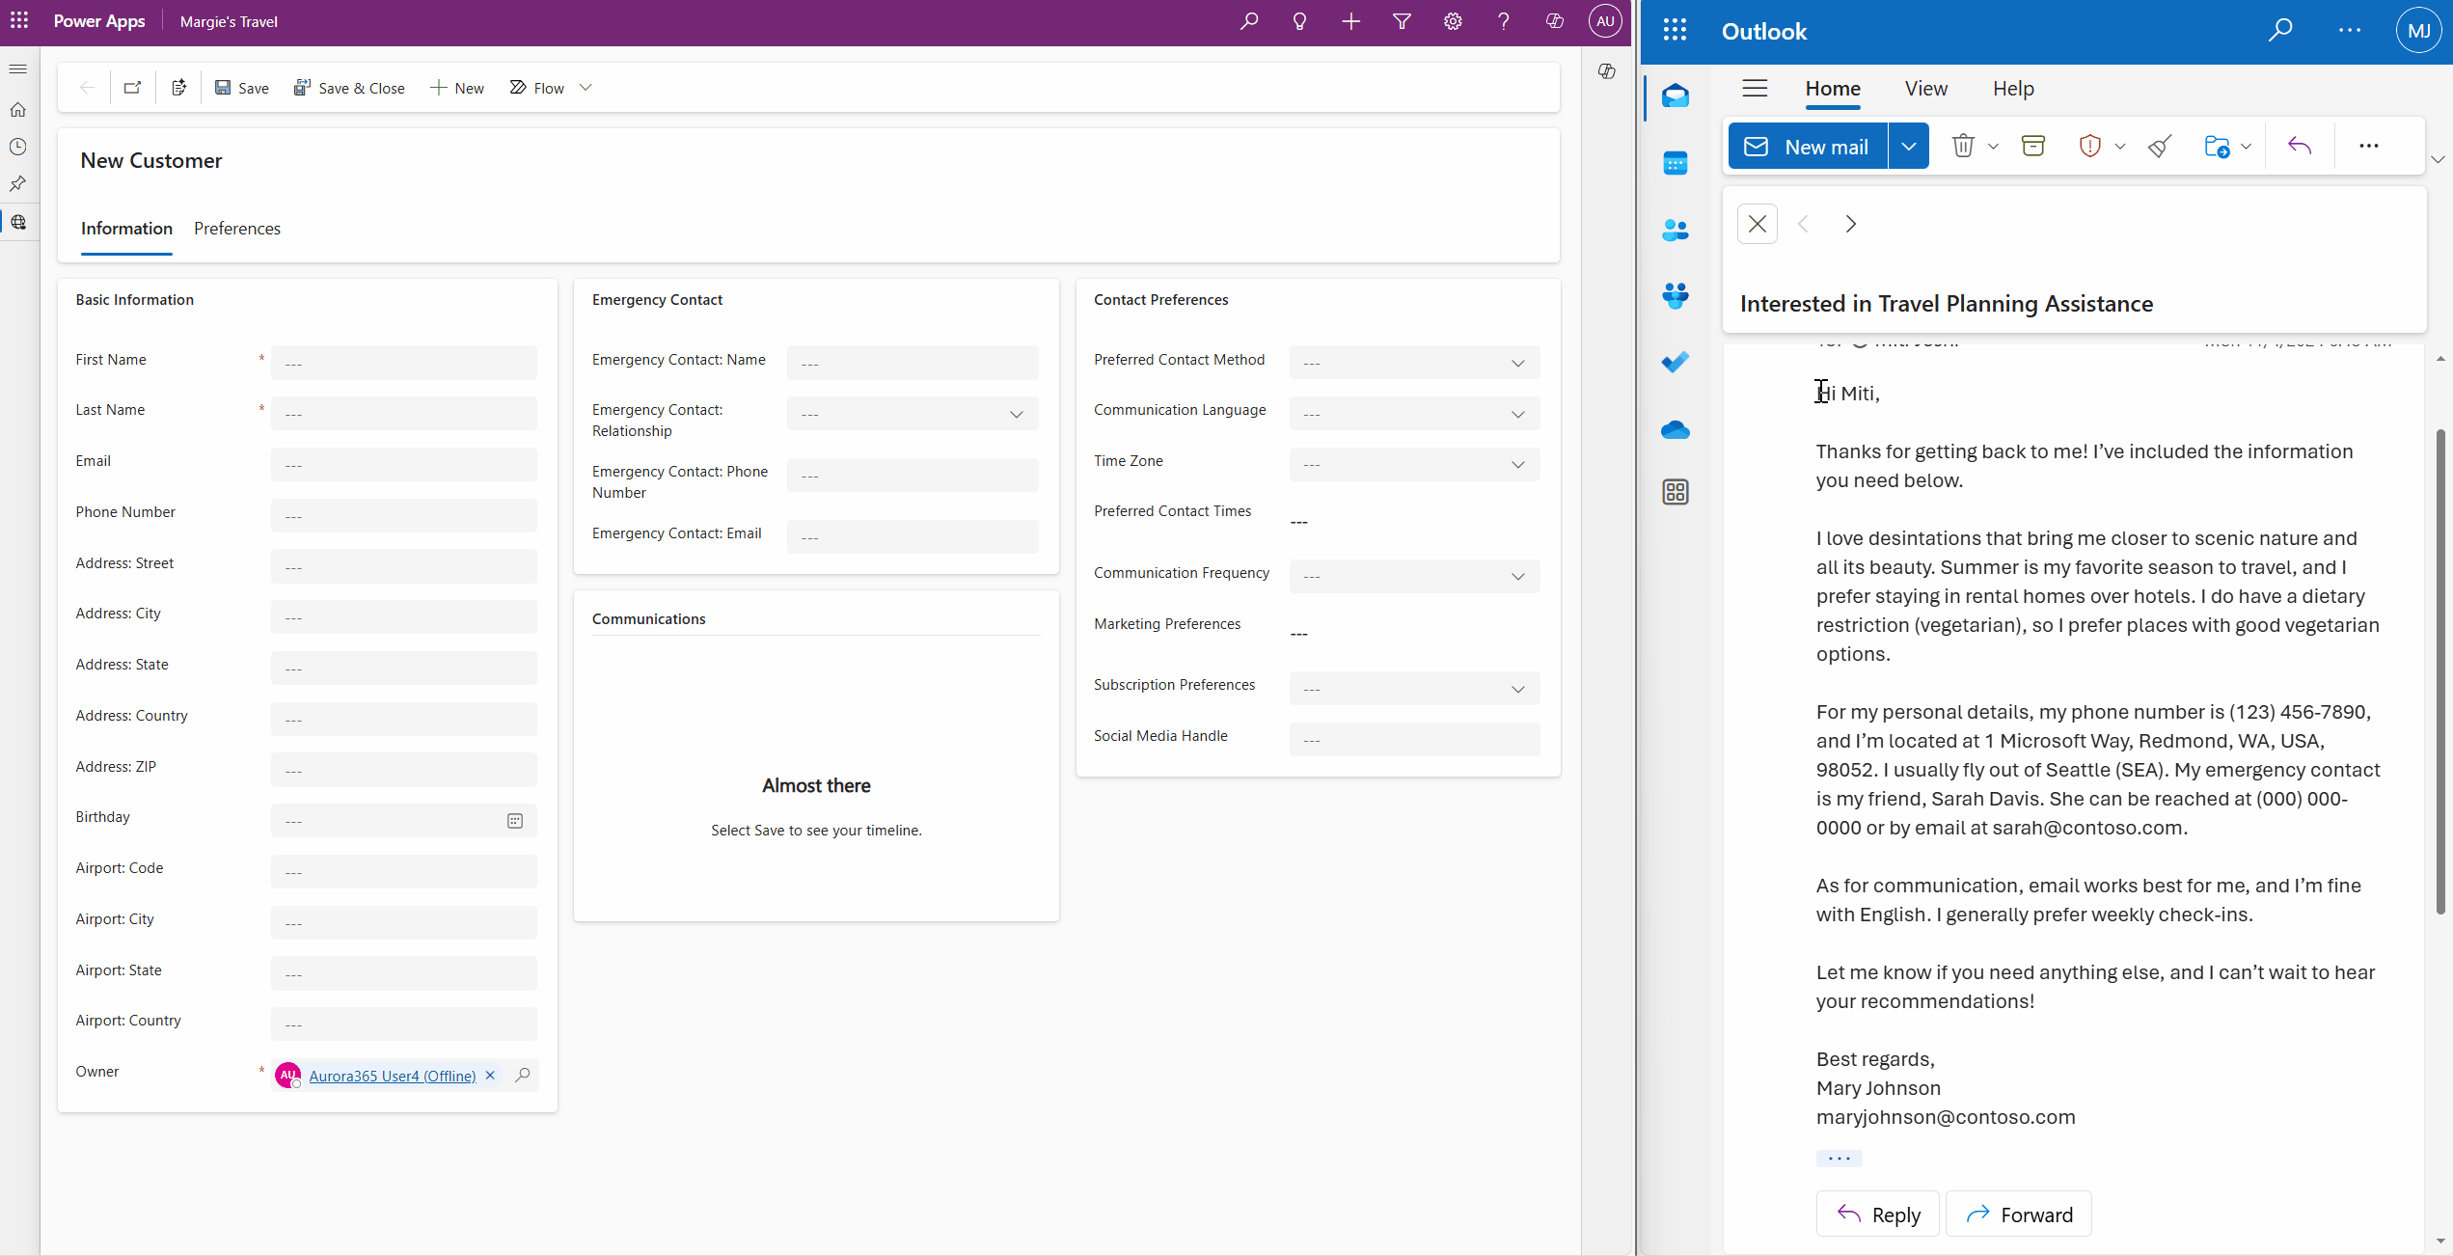The width and height of the screenshot is (2453, 1256).
Task: Expand the Emergency Contact Relationship field
Action: click(1019, 413)
